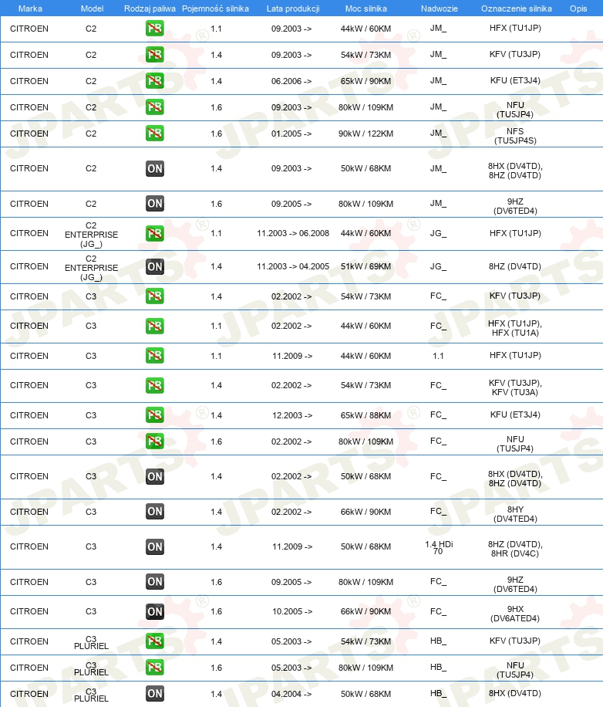Viewport: 603px width, 707px height.
Task: Select production date 04.2004 ->
Action: 291,694
